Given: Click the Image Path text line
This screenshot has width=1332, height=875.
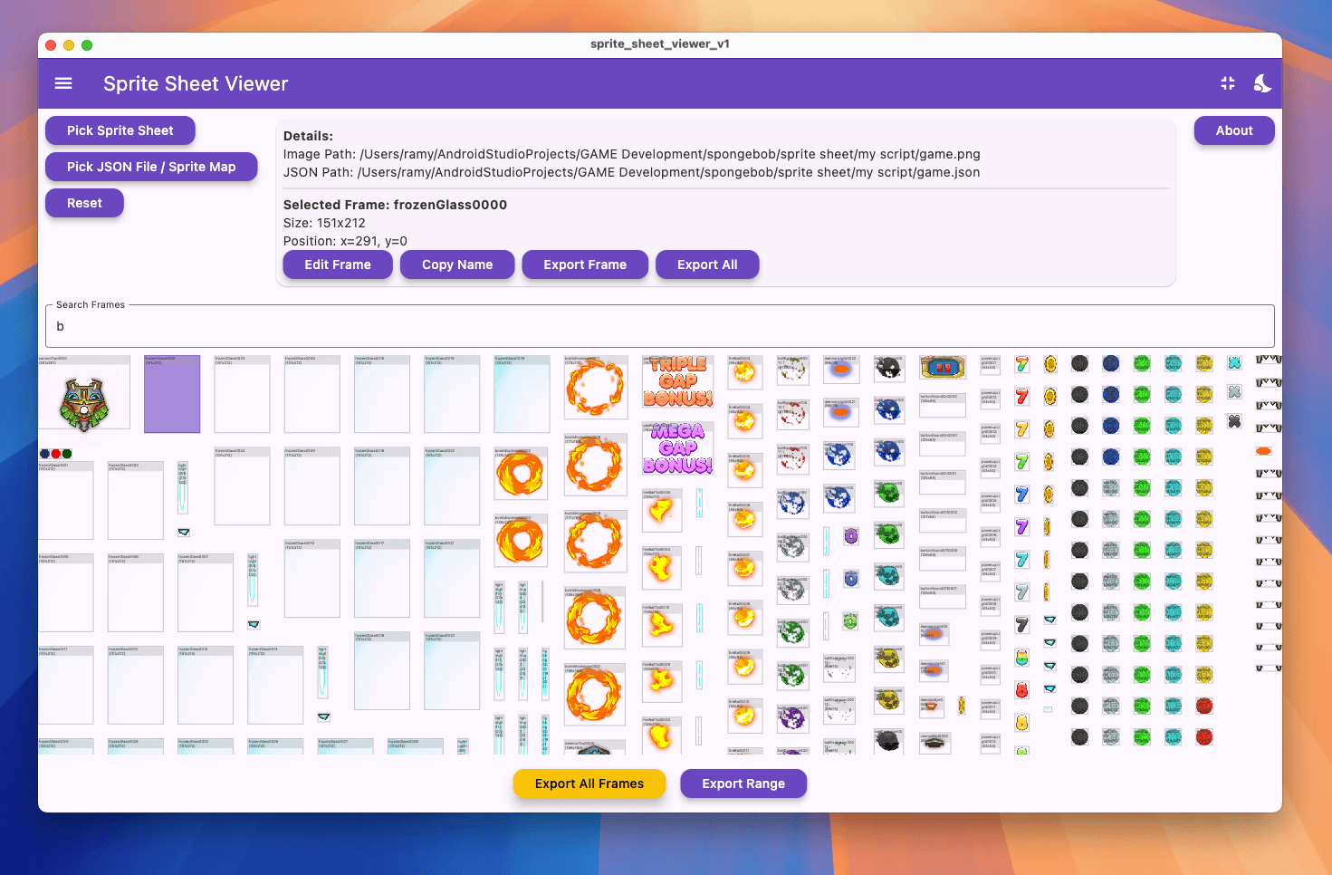Looking at the screenshot, I should (632, 154).
